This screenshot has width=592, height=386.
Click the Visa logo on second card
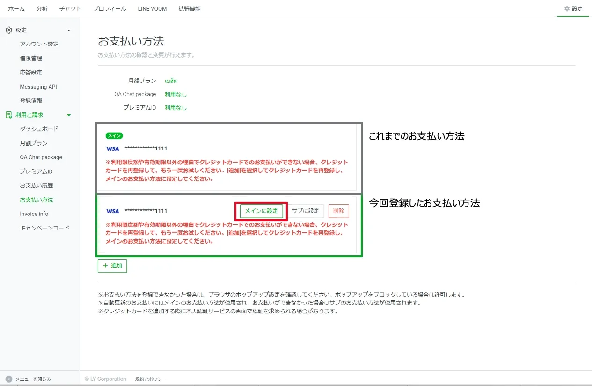click(112, 211)
